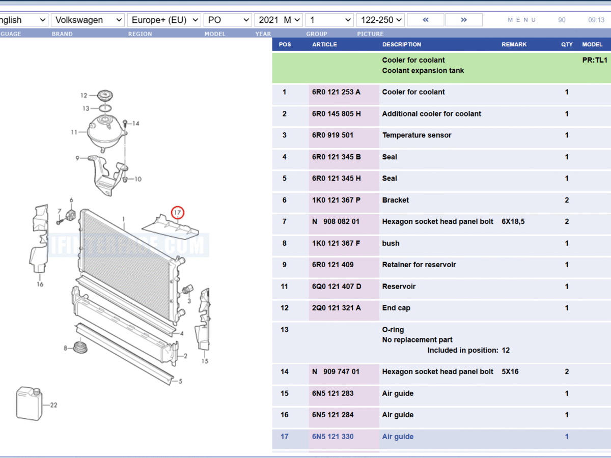Click the 'End cap' description
This screenshot has width=611, height=458.
click(x=396, y=308)
